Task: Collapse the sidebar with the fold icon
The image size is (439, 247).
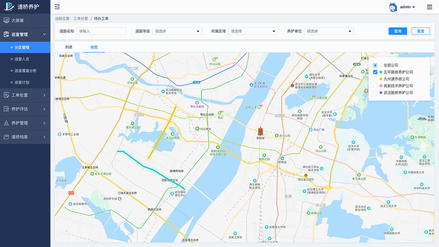Action: tap(57, 7)
